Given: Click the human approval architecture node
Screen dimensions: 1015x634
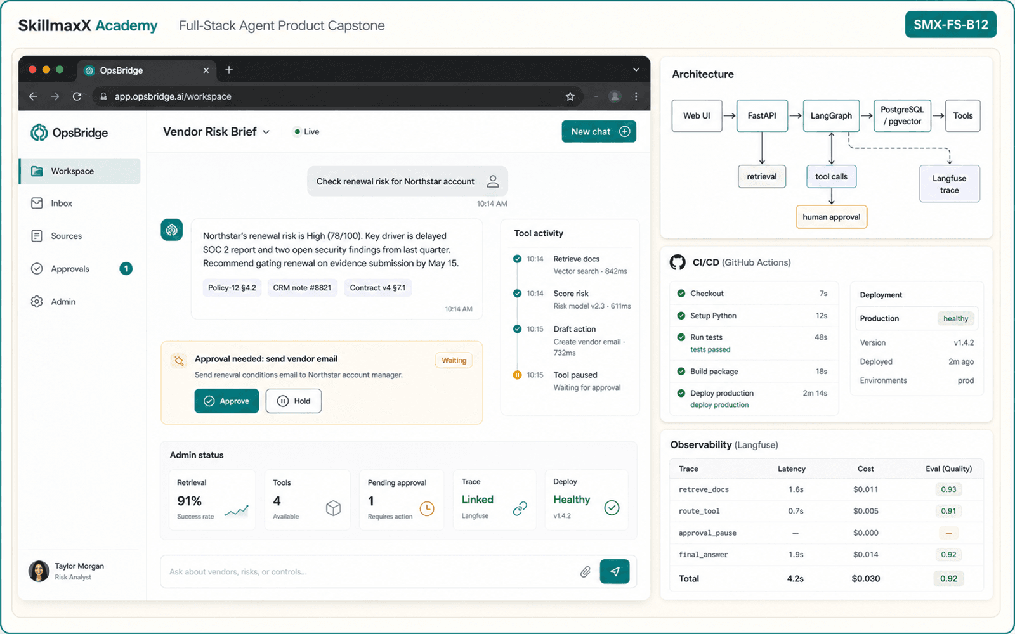Looking at the screenshot, I should point(831,217).
